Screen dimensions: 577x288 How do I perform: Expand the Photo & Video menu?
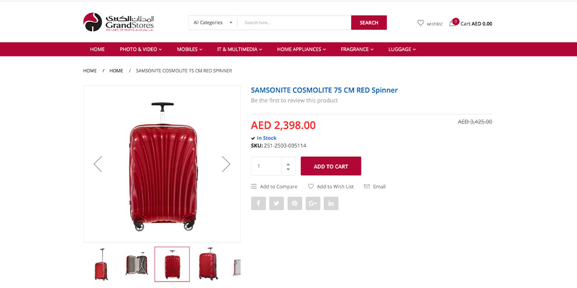coord(141,50)
